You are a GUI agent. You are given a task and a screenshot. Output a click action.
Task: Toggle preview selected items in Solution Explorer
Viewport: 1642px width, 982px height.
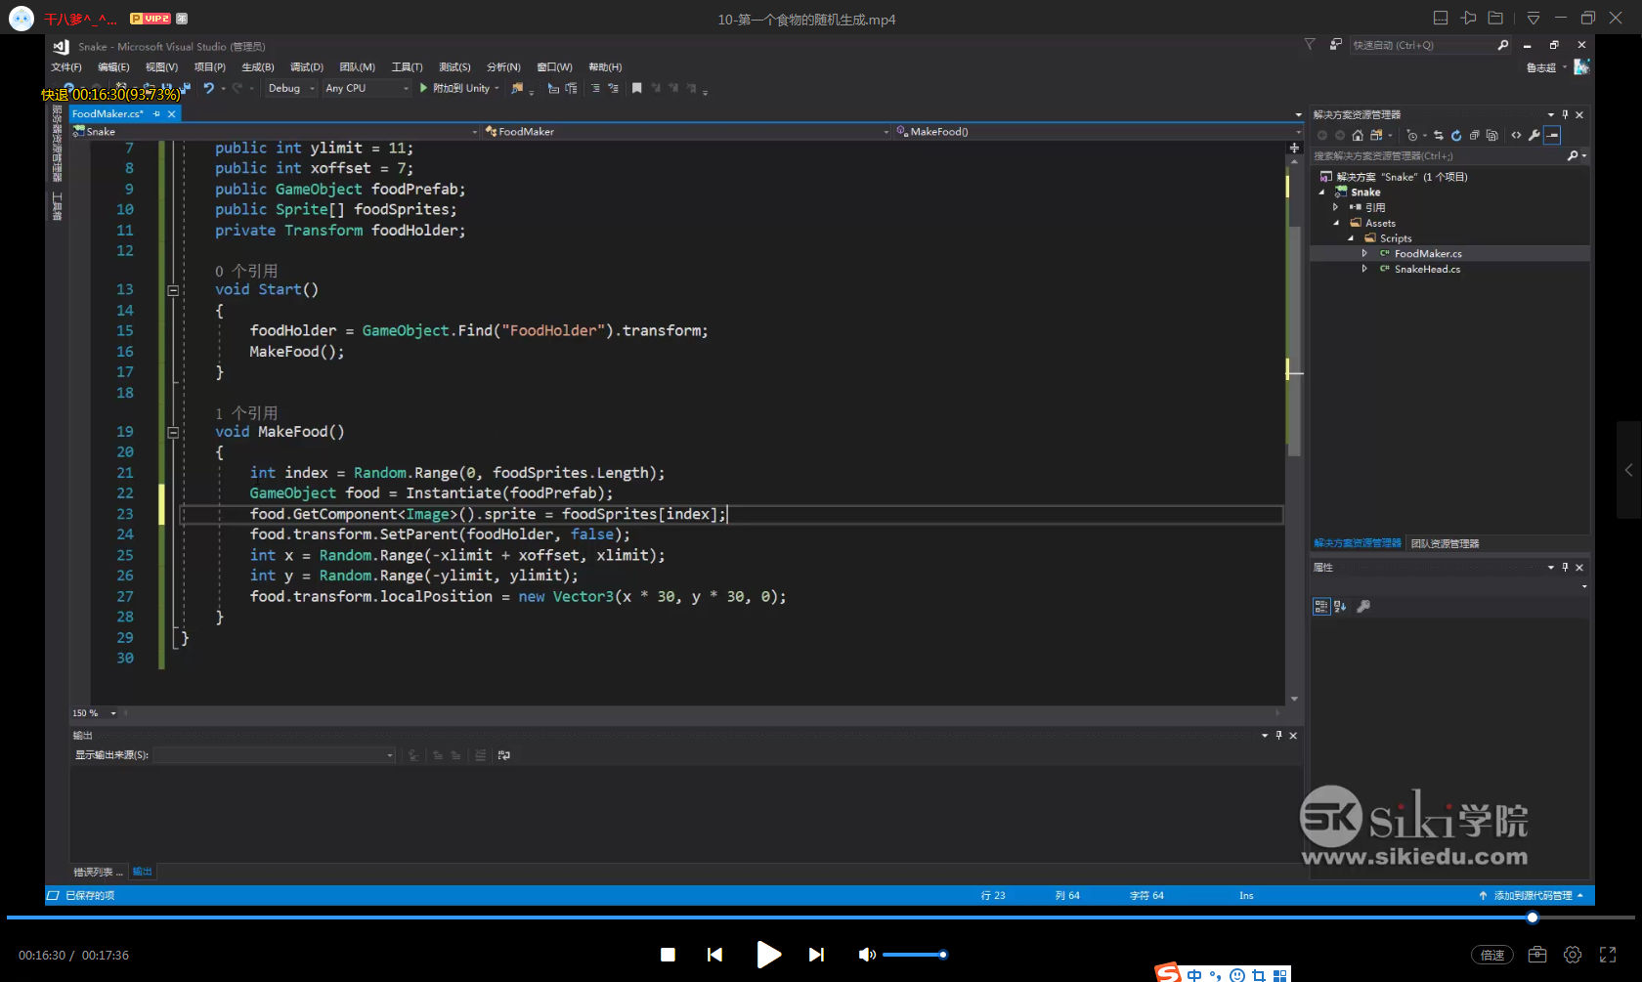pyautogui.click(x=1552, y=136)
